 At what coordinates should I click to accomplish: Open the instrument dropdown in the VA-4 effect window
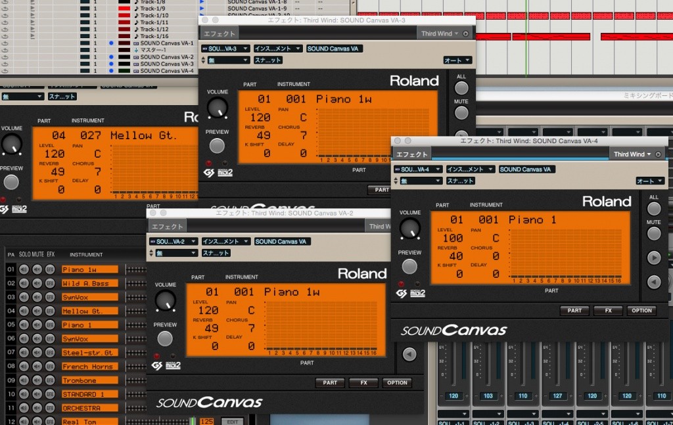coord(470,169)
